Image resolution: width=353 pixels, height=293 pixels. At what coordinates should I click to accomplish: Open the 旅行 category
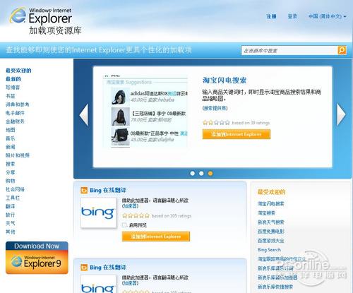click(11, 215)
